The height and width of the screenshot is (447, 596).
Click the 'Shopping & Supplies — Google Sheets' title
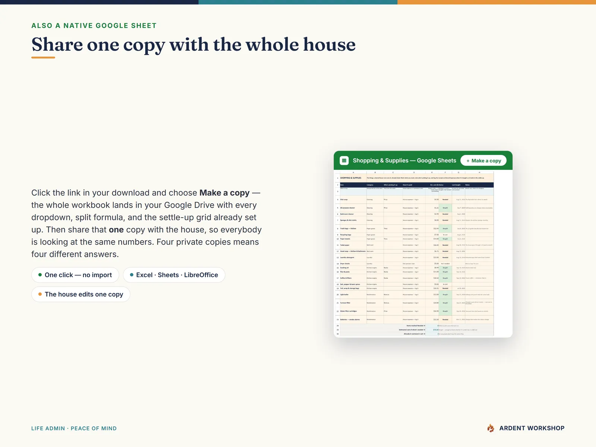click(405, 161)
